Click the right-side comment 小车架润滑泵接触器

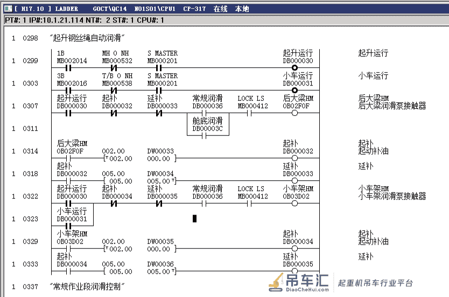click(392, 196)
